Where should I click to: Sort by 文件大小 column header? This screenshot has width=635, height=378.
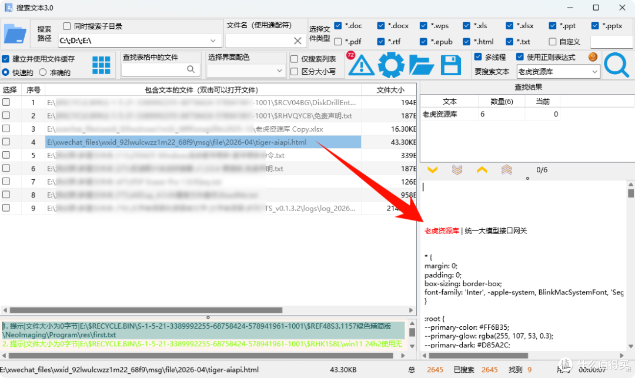point(390,90)
